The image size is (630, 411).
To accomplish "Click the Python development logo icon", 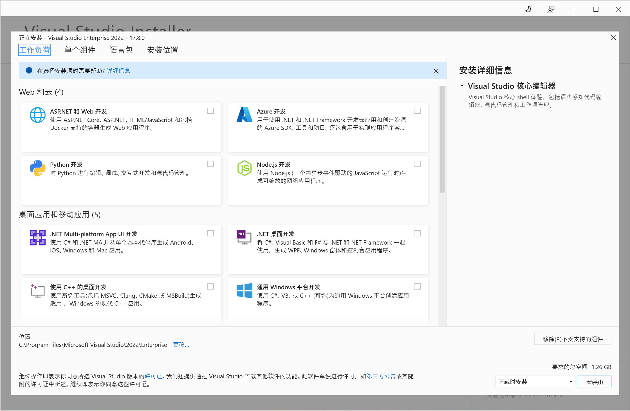I will point(38,168).
